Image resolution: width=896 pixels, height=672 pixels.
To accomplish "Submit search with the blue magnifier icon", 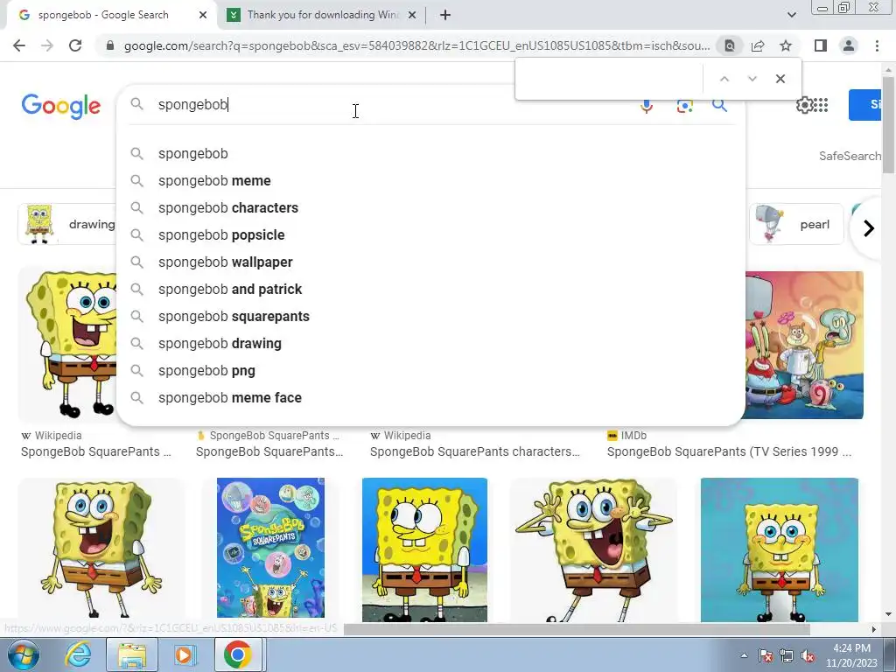I will click(719, 105).
